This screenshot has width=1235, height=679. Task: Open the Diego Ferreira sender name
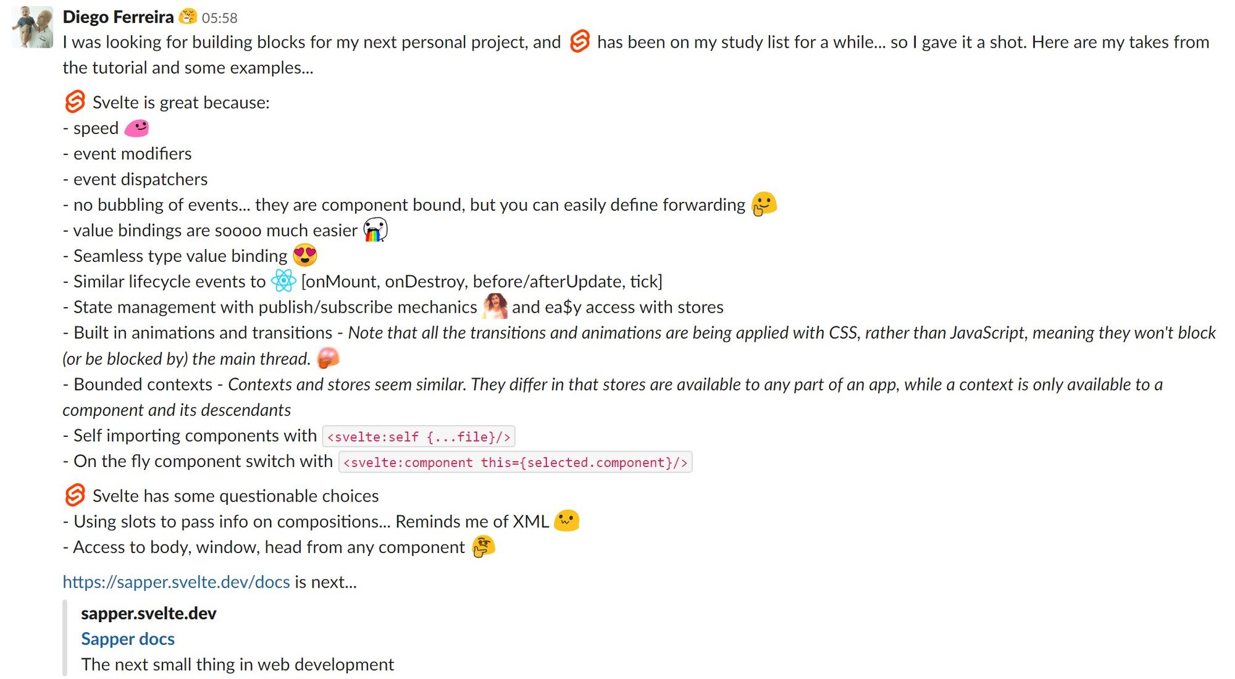(x=118, y=17)
